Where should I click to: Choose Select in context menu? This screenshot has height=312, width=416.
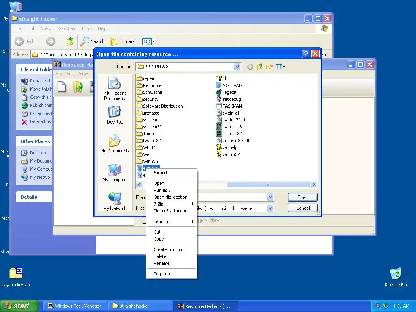[172, 173]
